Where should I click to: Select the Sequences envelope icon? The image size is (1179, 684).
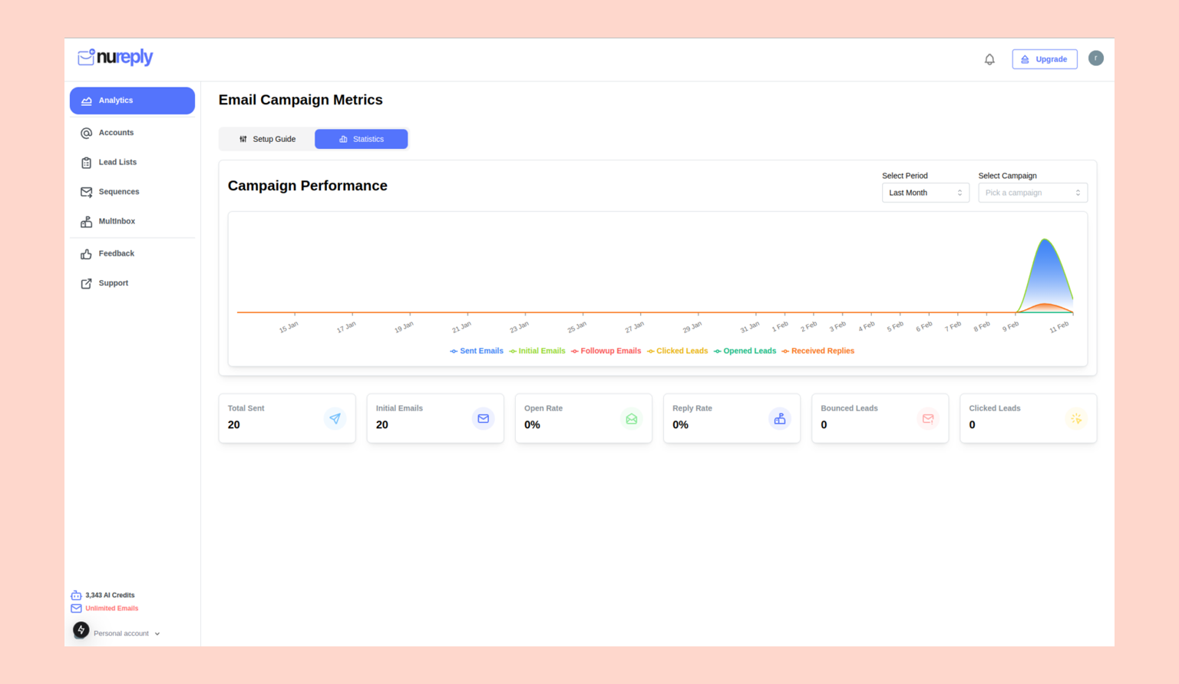(x=86, y=191)
